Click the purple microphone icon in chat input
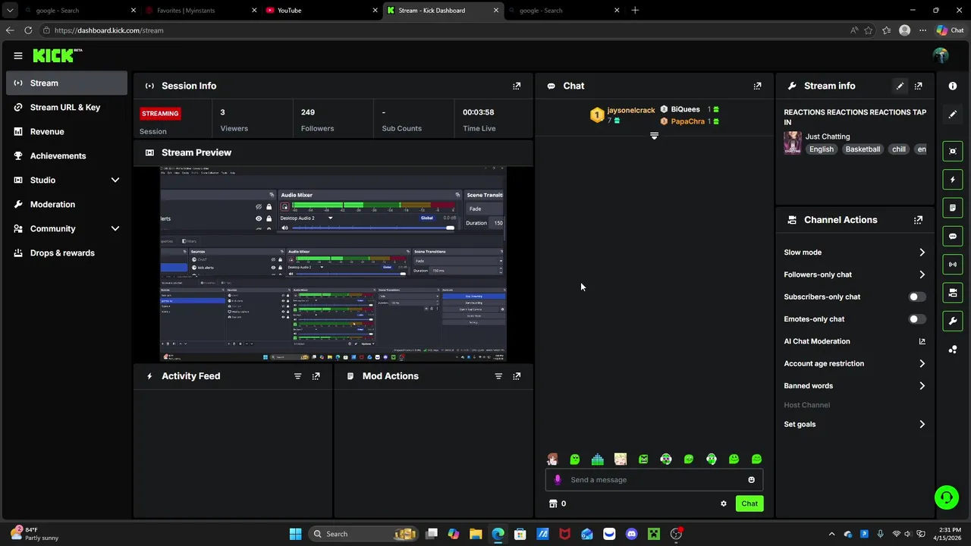 558,479
